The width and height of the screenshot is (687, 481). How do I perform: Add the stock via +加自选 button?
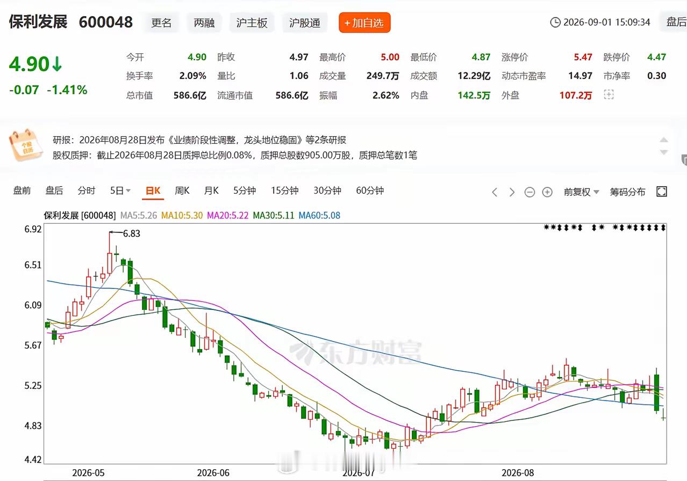364,23
